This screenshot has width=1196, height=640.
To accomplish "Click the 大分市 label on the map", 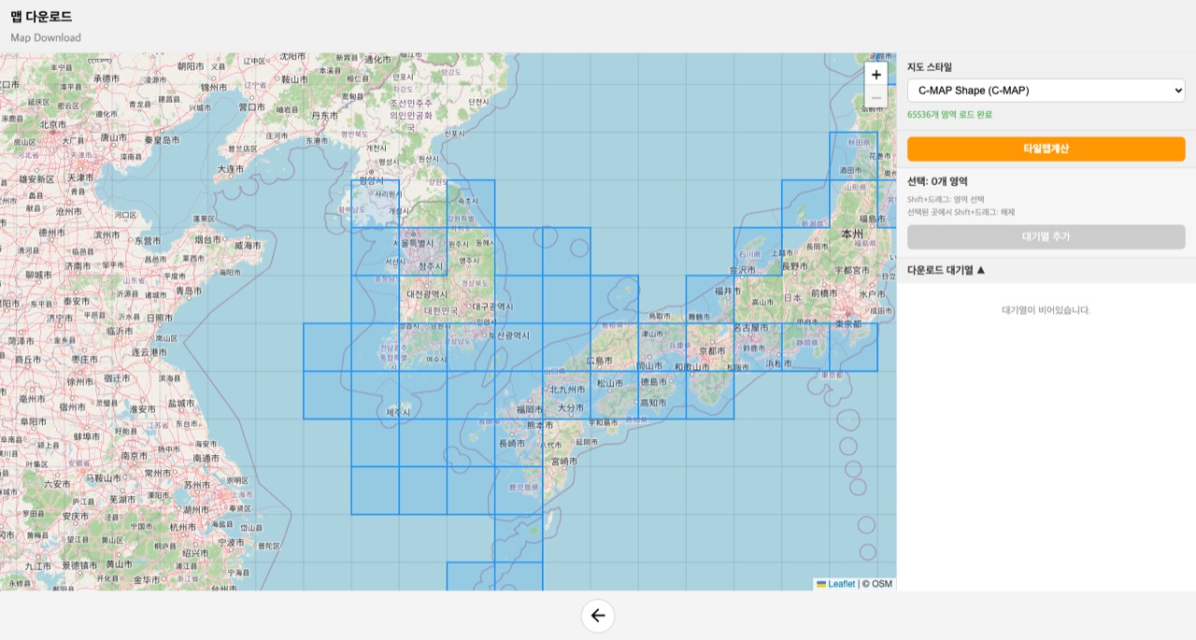I will (571, 408).
